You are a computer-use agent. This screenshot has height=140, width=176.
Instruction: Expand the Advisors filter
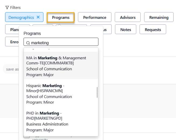coord(128,17)
